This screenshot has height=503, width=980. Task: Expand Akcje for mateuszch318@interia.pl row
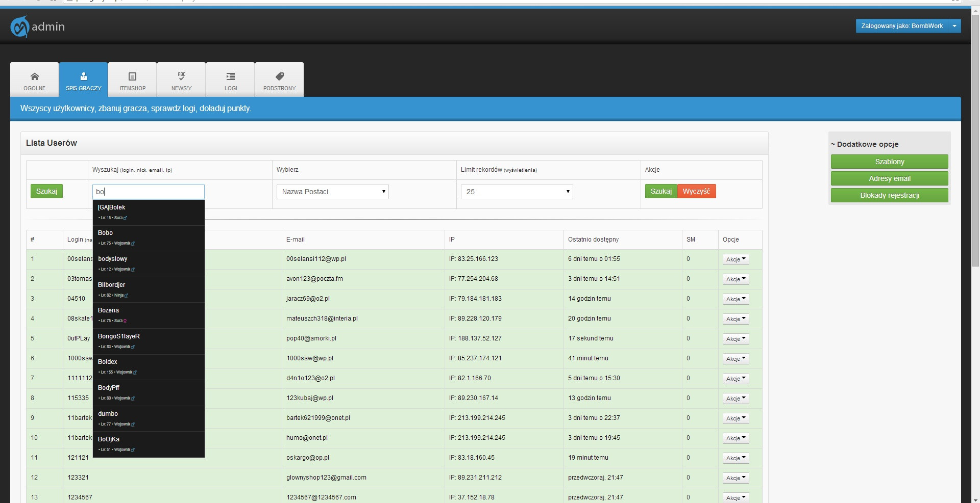736,319
